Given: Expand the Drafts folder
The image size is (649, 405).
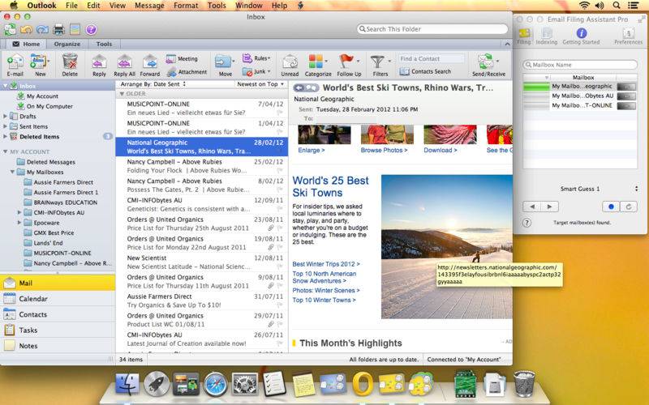Looking at the screenshot, I should click(x=5, y=117).
